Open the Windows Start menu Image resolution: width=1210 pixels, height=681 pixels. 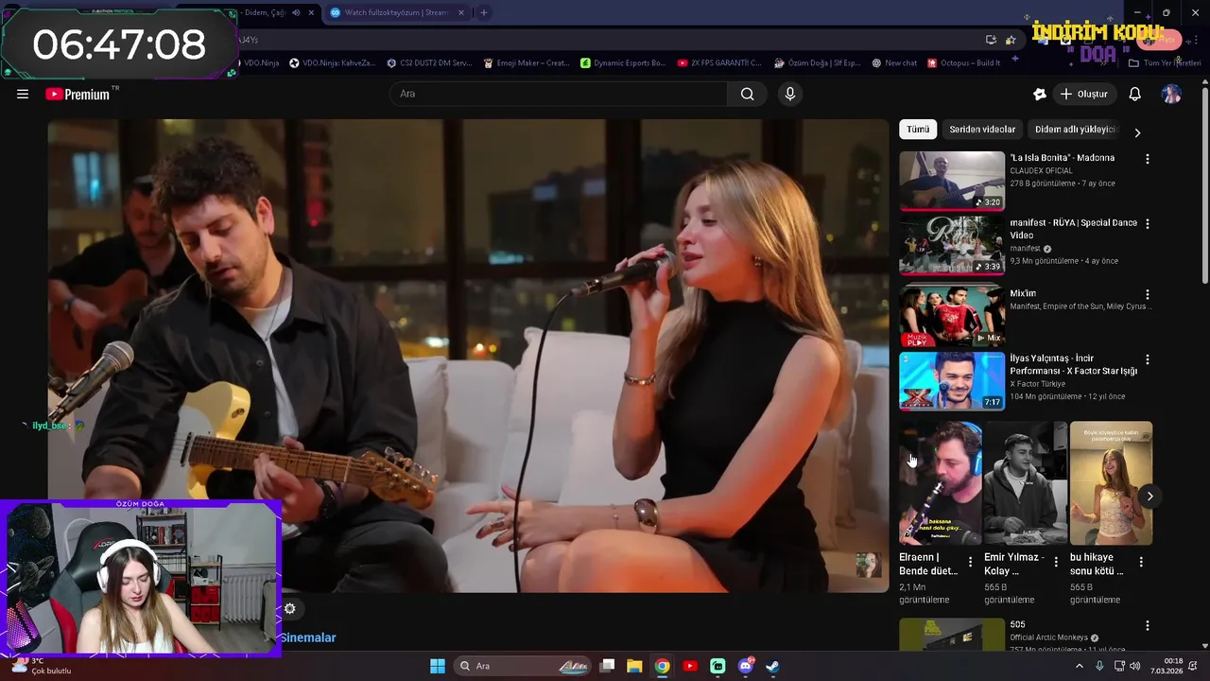coord(438,666)
